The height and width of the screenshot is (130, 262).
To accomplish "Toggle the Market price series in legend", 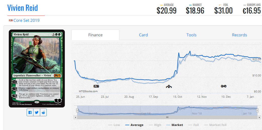I will pyautogui.click(x=175, y=125).
